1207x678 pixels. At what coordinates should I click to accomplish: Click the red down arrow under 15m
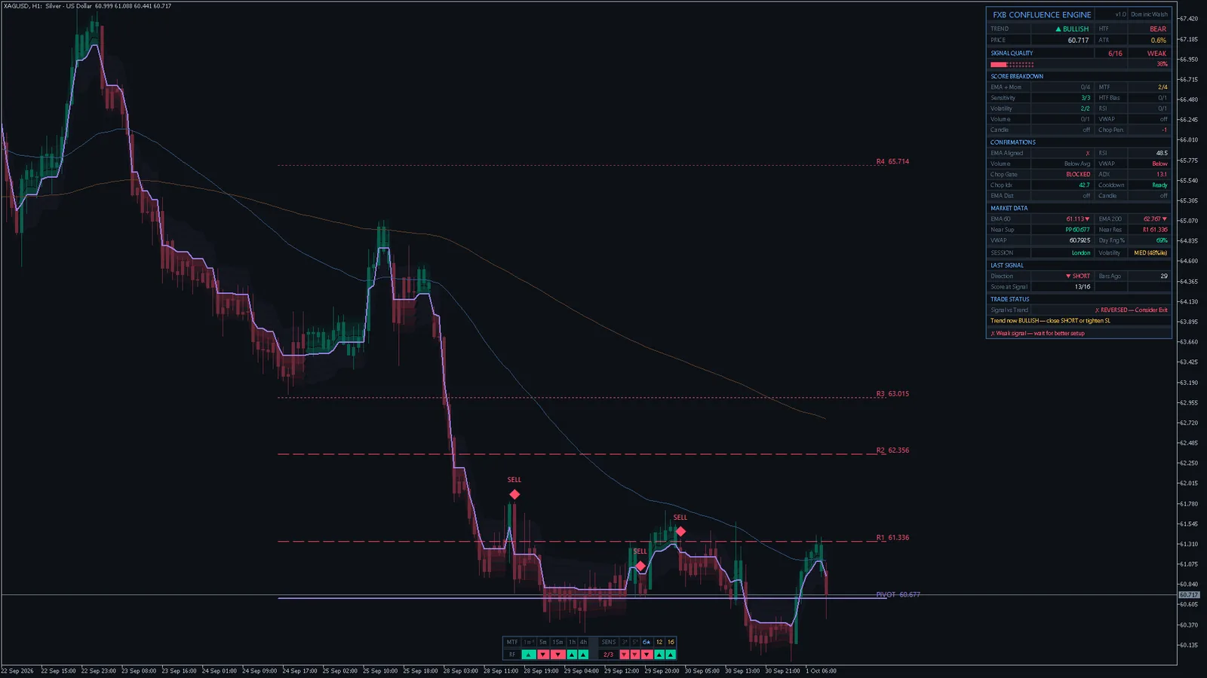(x=558, y=655)
